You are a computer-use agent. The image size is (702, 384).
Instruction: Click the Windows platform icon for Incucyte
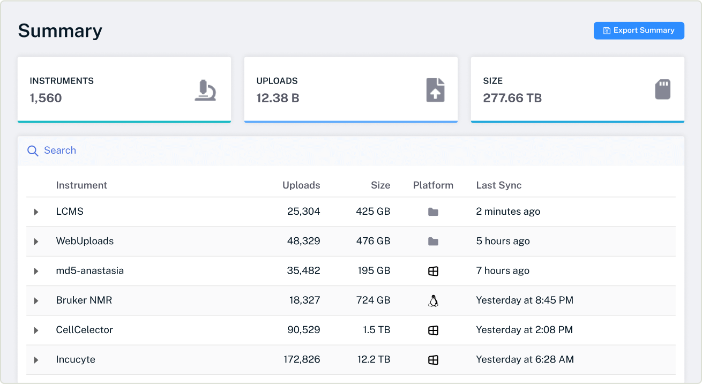(x=432, y=359)
